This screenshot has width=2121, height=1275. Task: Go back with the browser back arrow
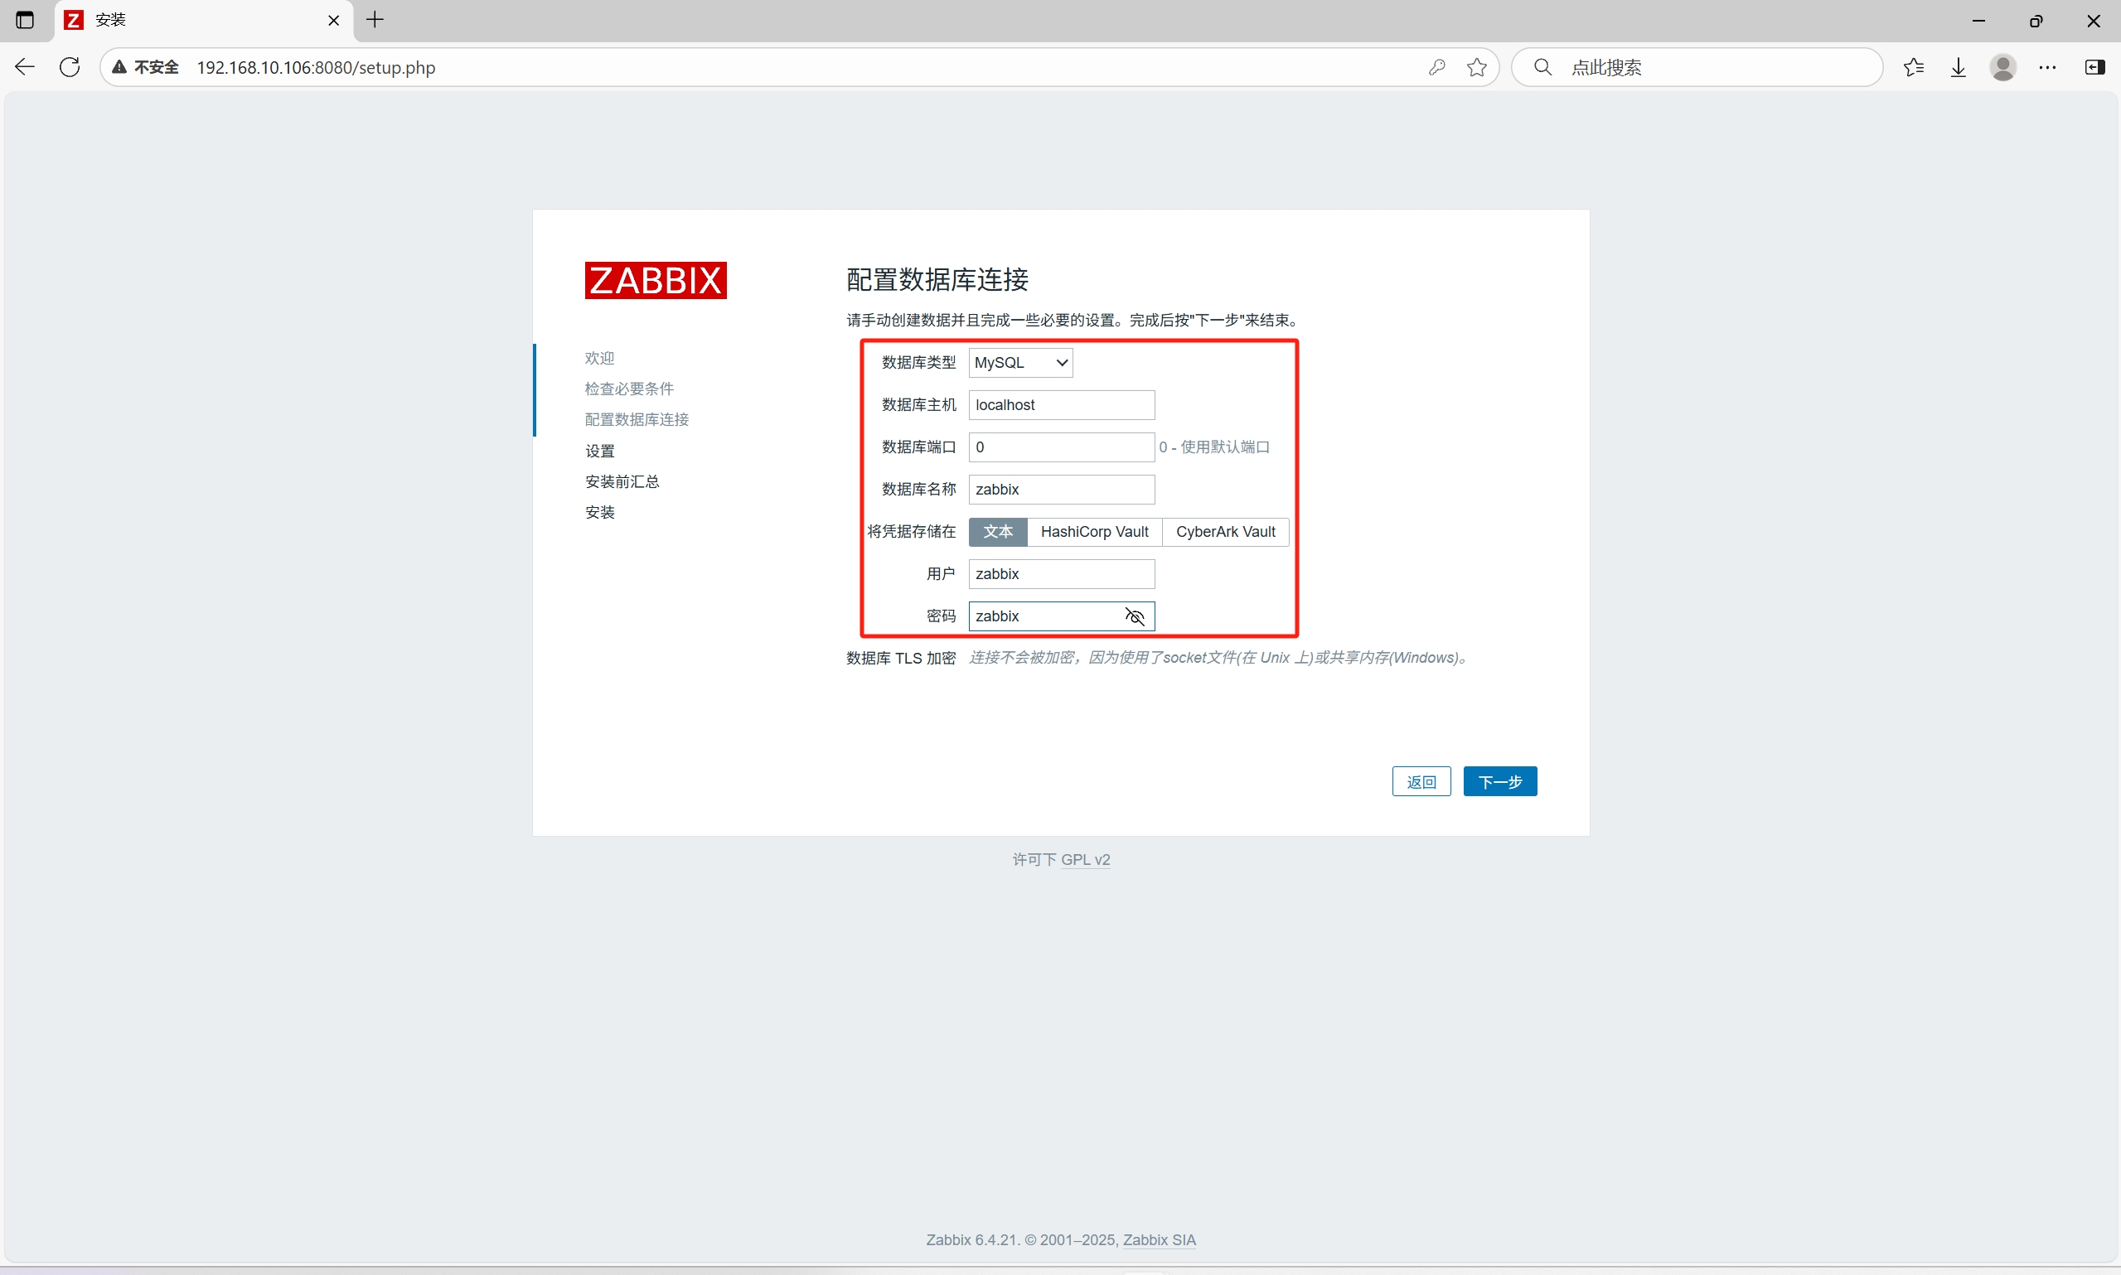(25, 67)
